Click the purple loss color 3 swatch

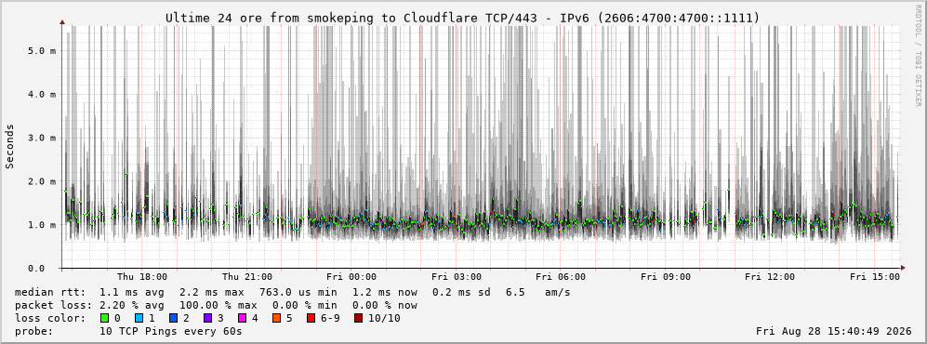[207, 319]
